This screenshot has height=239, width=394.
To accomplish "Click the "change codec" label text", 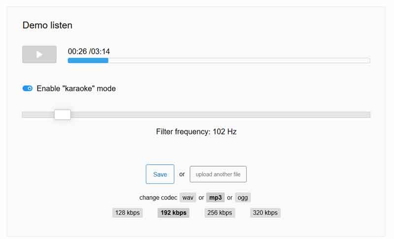I will point(158,198).
